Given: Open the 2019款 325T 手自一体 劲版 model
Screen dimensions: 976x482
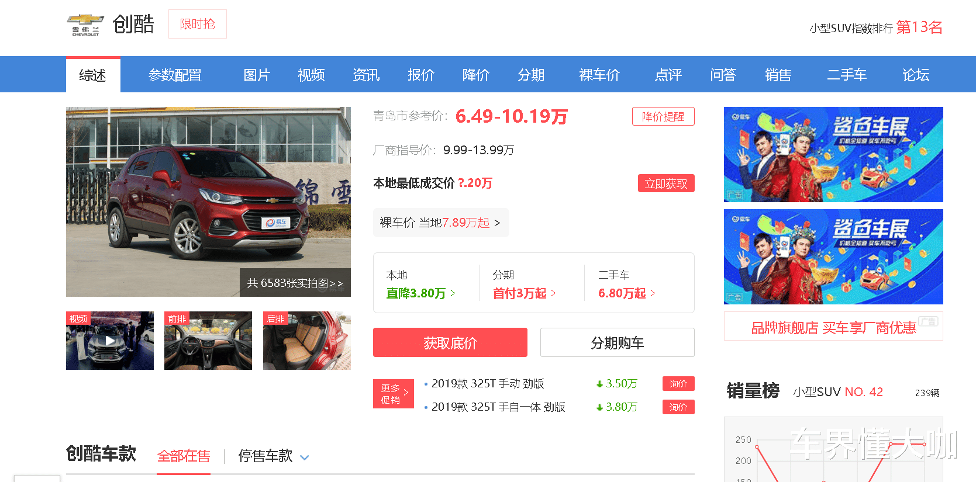Looking at the screenshot, I should pos(498,407).
